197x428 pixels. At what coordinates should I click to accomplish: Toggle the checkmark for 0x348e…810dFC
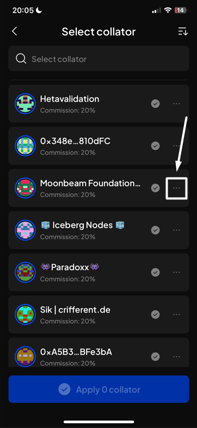(x=155, y=146)
